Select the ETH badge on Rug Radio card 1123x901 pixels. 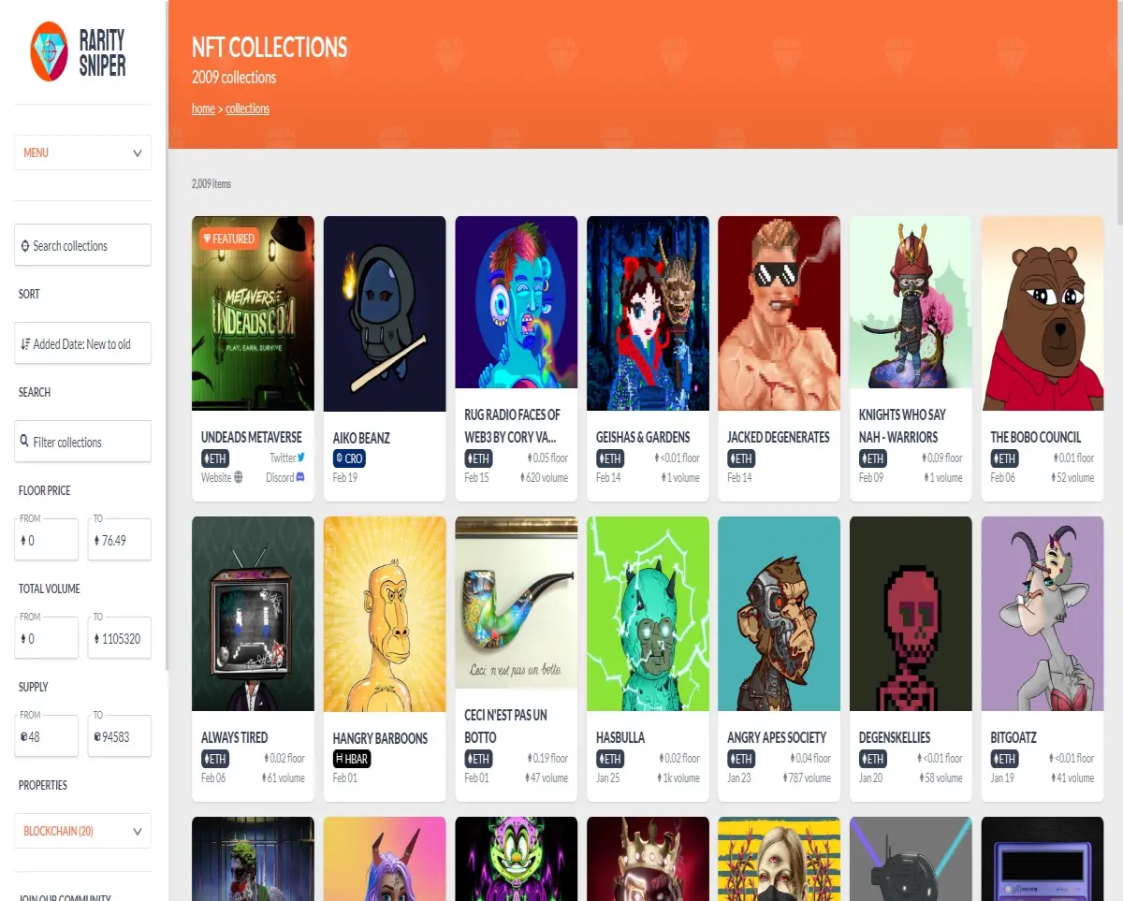pyautogui.click(x=479, y=458)
